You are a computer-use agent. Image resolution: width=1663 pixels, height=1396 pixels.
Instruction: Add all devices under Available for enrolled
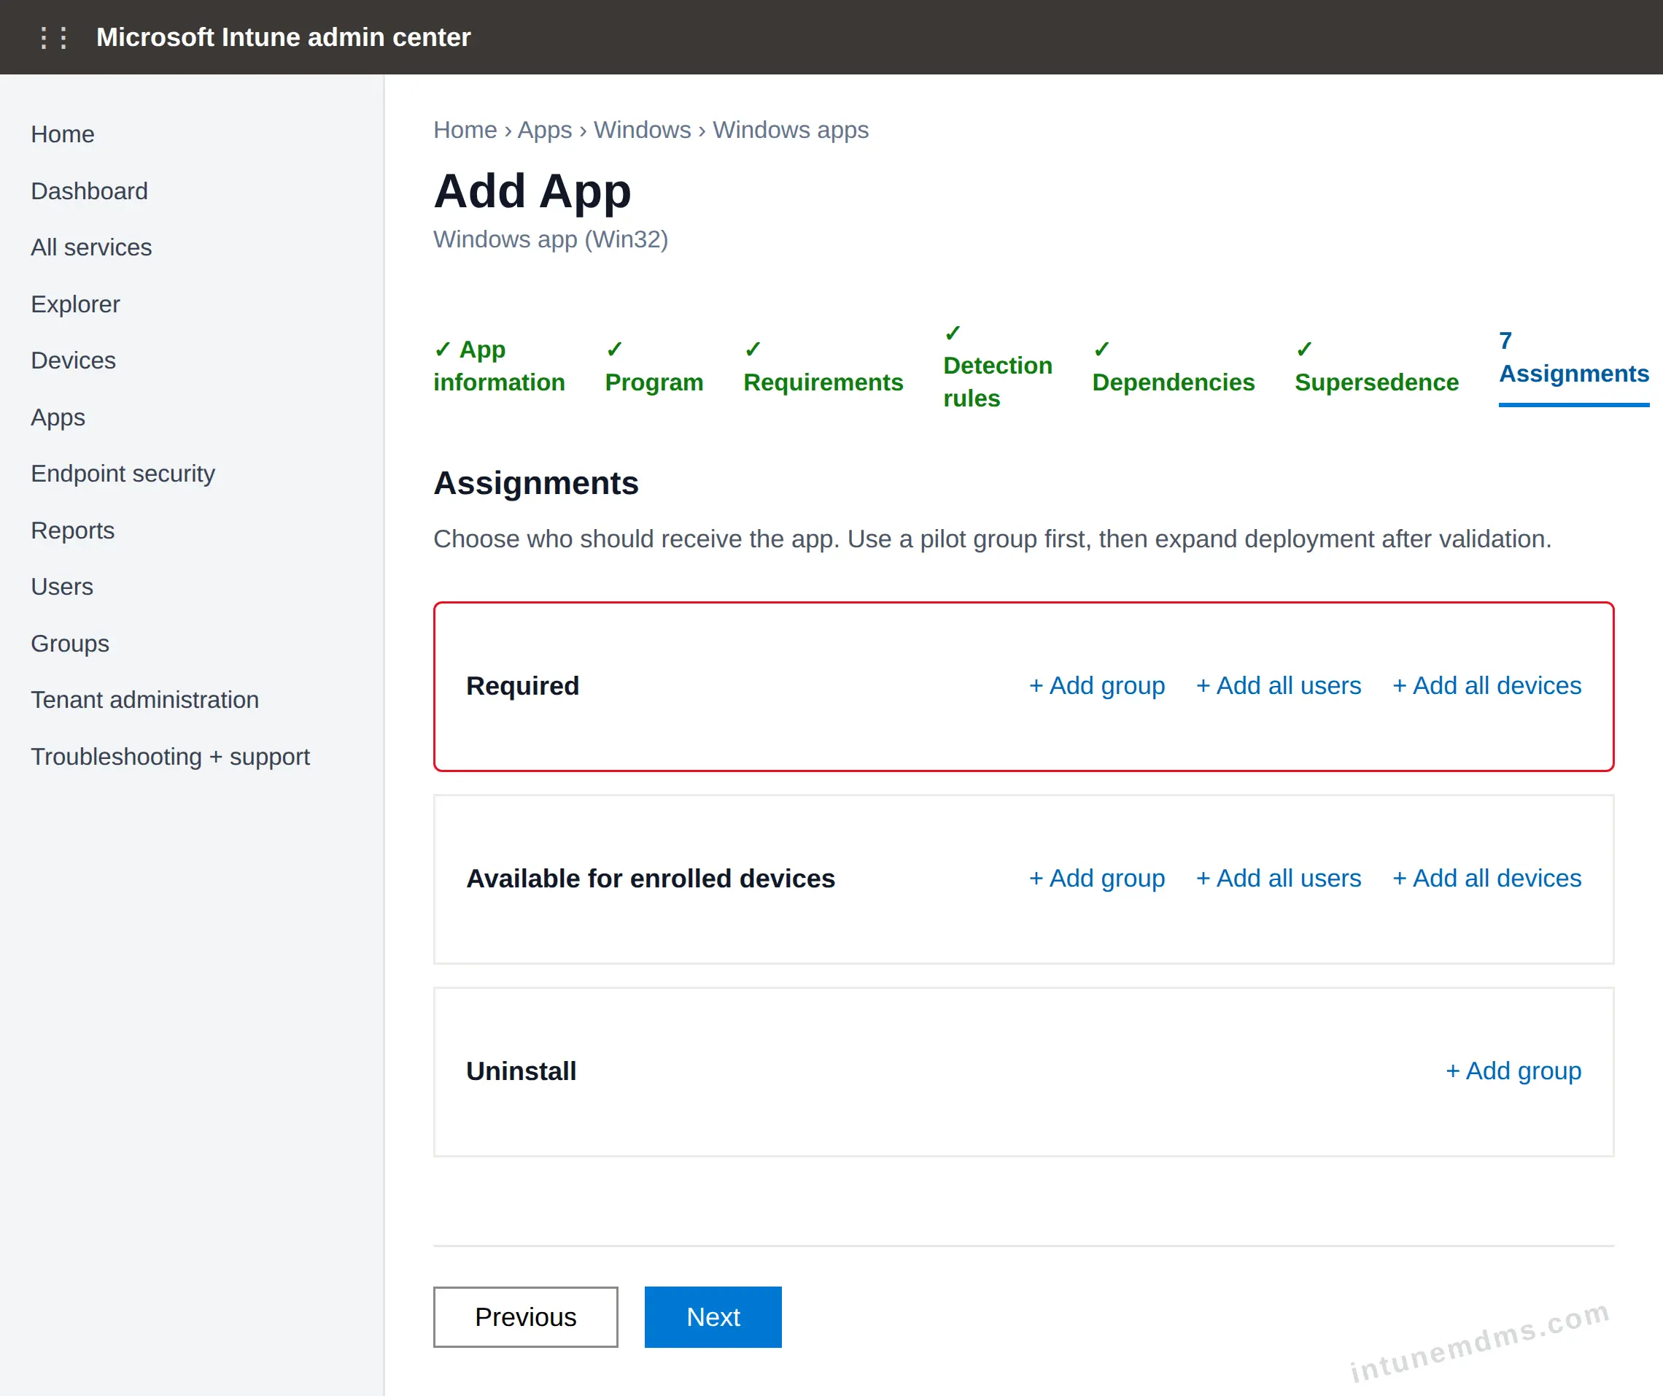coord(1486,878)
